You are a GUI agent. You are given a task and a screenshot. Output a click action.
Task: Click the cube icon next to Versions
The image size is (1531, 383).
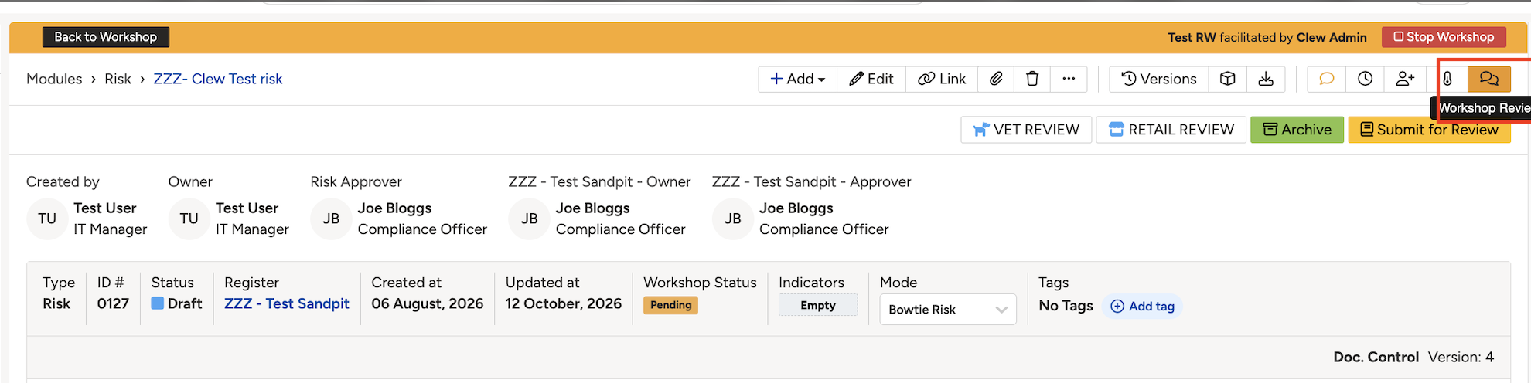(1228, 79)
